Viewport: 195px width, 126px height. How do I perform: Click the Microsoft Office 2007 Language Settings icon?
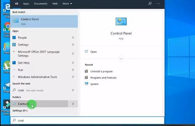point(14,51)
